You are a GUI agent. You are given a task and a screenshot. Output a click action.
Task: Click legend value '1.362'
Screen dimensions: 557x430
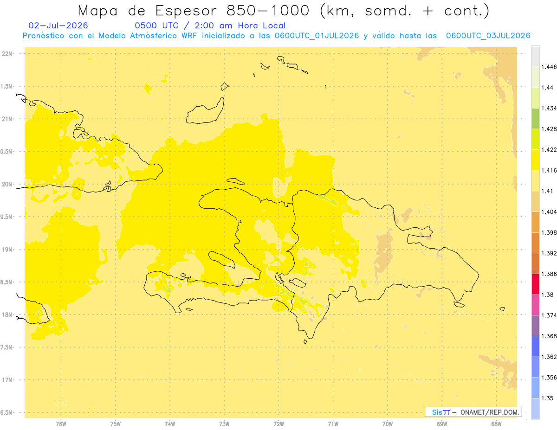[x=549, y=357]
